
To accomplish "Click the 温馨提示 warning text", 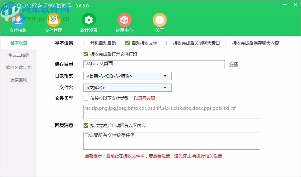I will tap(153, 156).
